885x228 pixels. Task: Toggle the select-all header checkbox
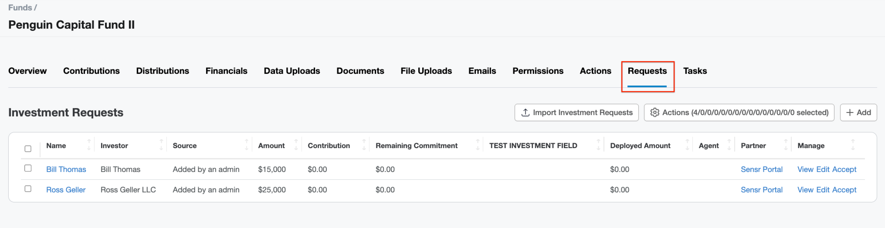(x=28, y=149)
